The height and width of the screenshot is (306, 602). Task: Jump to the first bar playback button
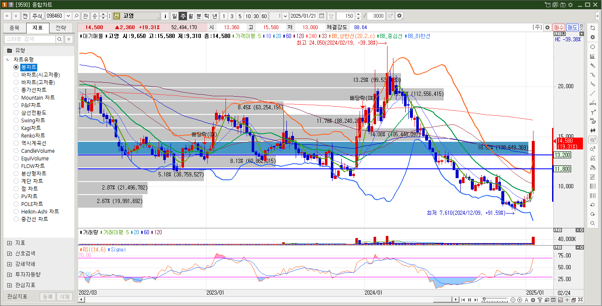pyautogui.click(x=463, y=300)
